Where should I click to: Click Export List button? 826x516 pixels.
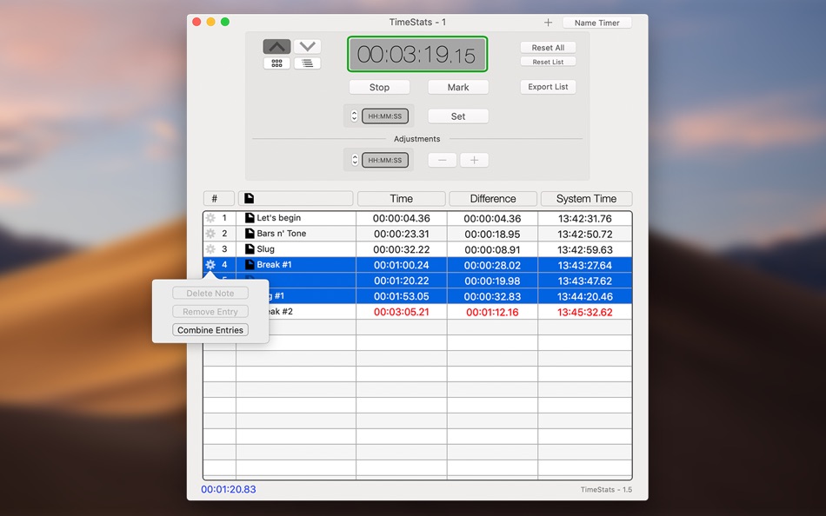click(548, 87)
